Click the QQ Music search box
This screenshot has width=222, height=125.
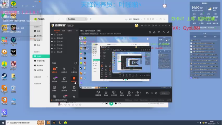[77, 19]
